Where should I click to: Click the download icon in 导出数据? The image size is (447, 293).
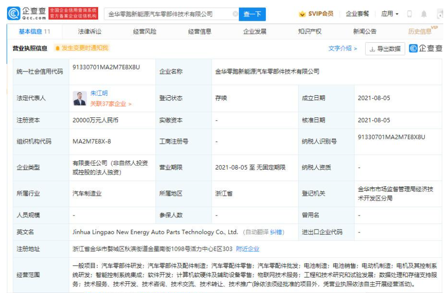point(372,49)
